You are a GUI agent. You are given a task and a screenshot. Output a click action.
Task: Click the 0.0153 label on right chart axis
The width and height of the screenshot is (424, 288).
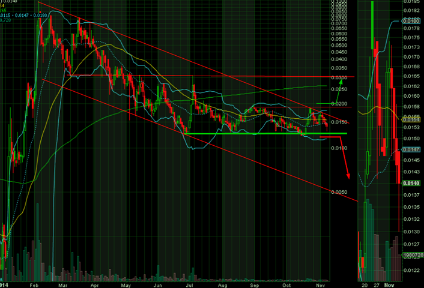click(x=411, y=127)
